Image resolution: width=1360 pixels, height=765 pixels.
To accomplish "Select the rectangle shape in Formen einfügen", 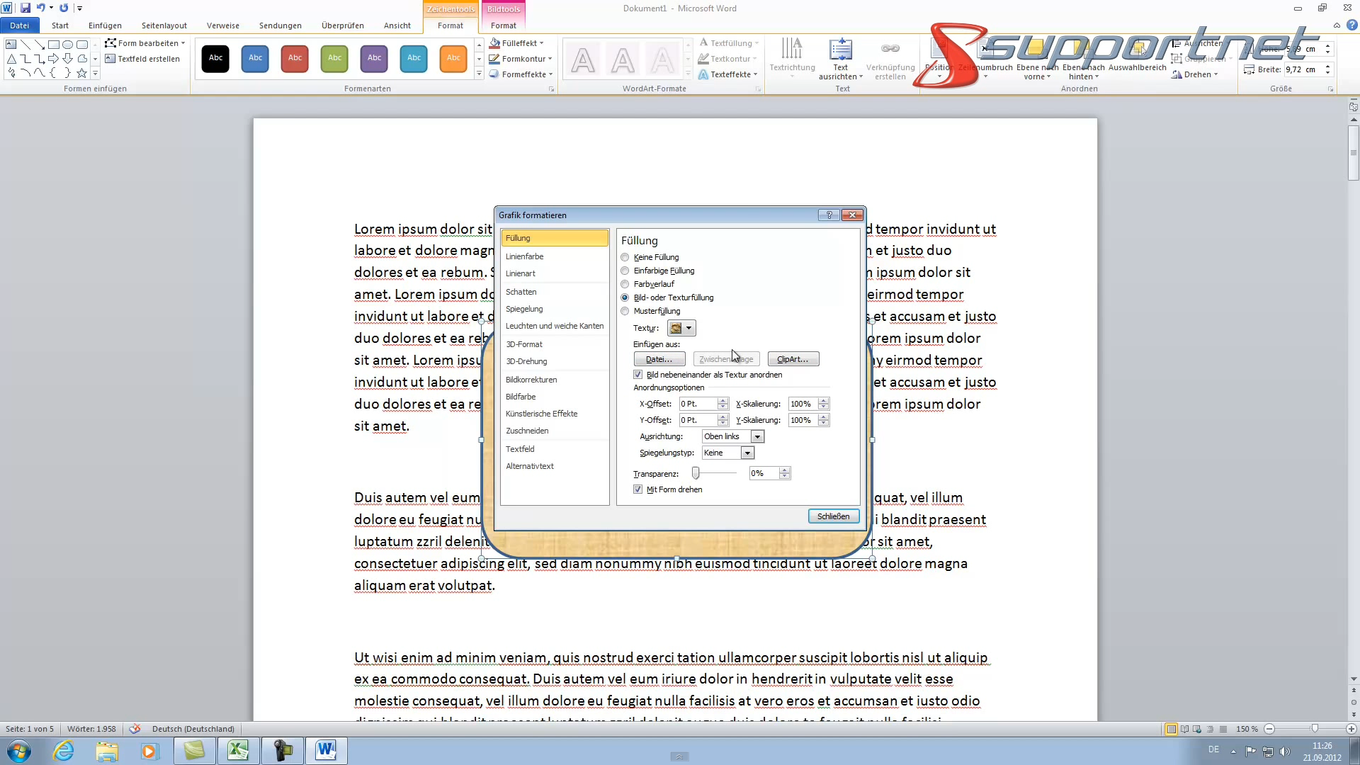I will 54,44.
